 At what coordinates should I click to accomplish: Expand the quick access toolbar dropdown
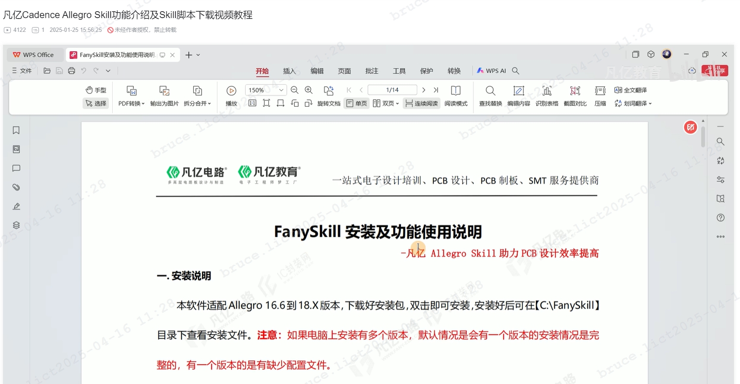(108, 71)
